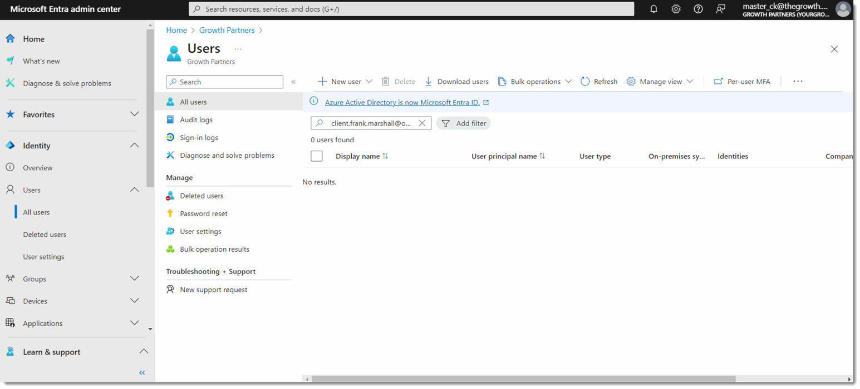860x389 pixels.
Task: Go to Home breadcrumb link
Action: click(176, 30)
